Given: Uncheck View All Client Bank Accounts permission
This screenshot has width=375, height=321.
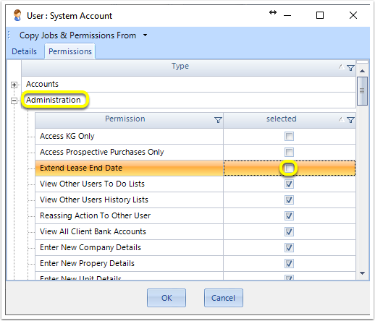Looking at the screenshot, I should tap(289, 231).
